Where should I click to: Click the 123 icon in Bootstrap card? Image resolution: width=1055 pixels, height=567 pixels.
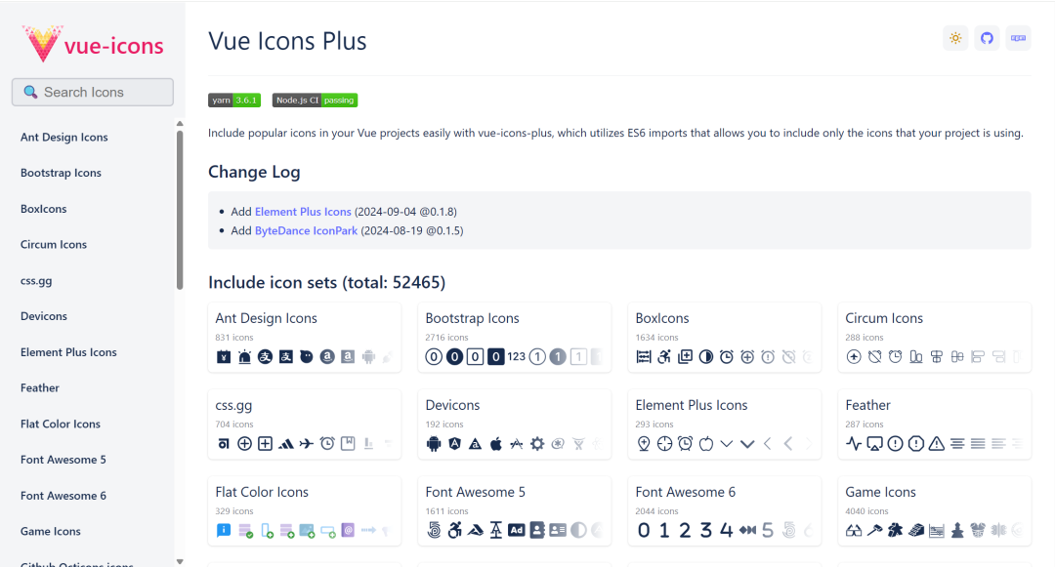pos(516,357)
